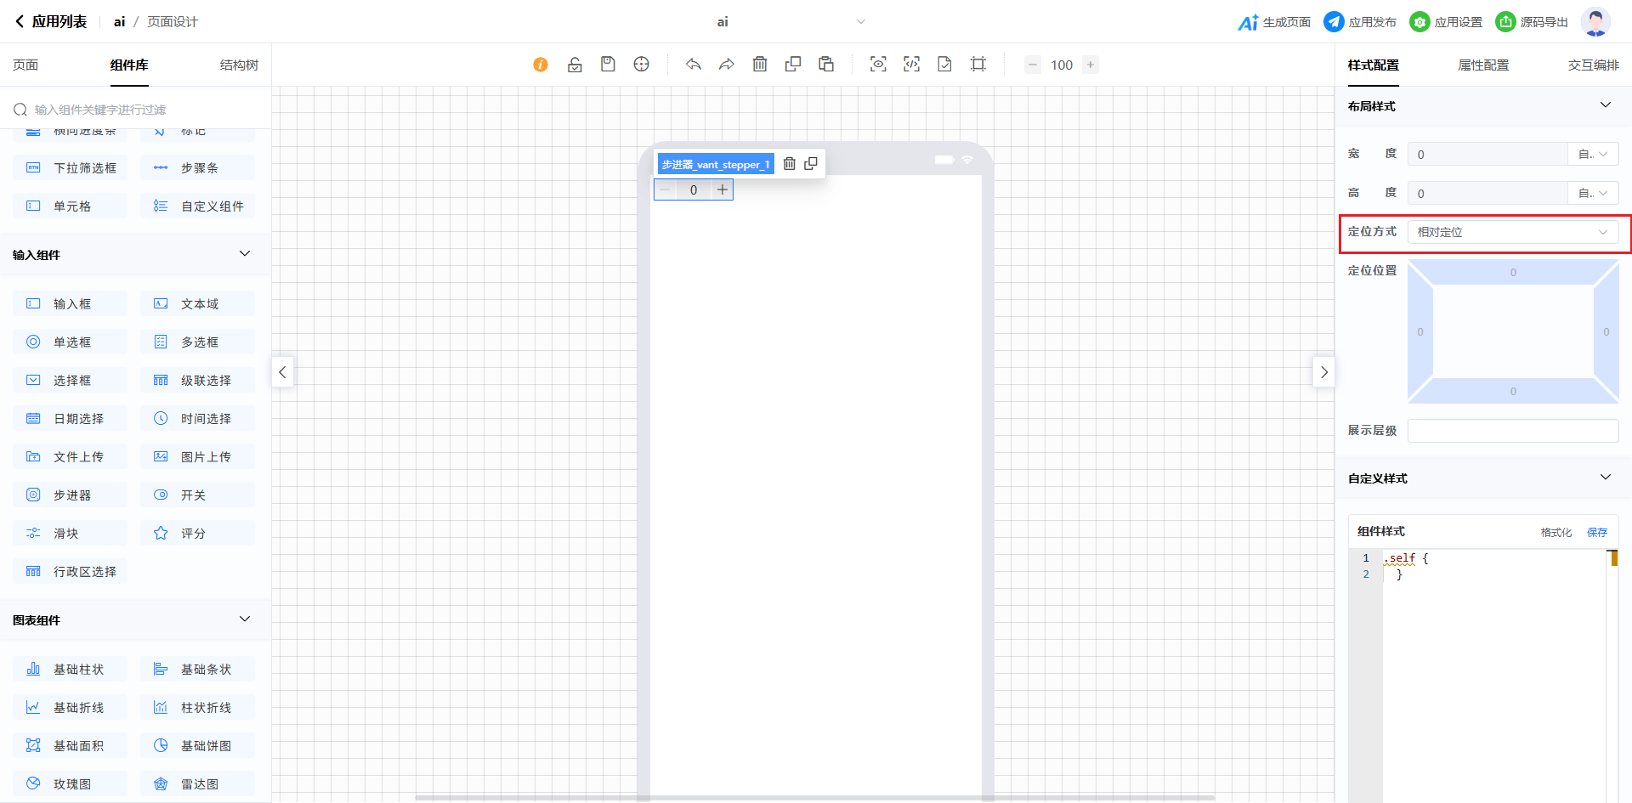Open code view icon in toolbar
The image size is (1632, 803).
point(911,65)
